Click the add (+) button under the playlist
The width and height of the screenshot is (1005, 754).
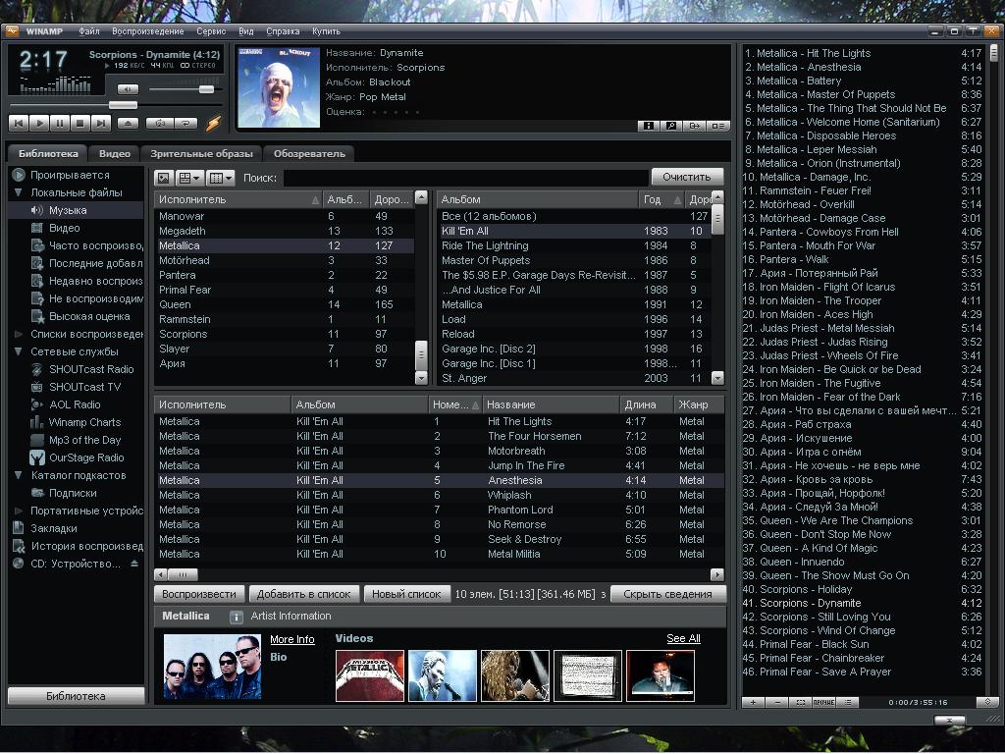tap(753, 702)
